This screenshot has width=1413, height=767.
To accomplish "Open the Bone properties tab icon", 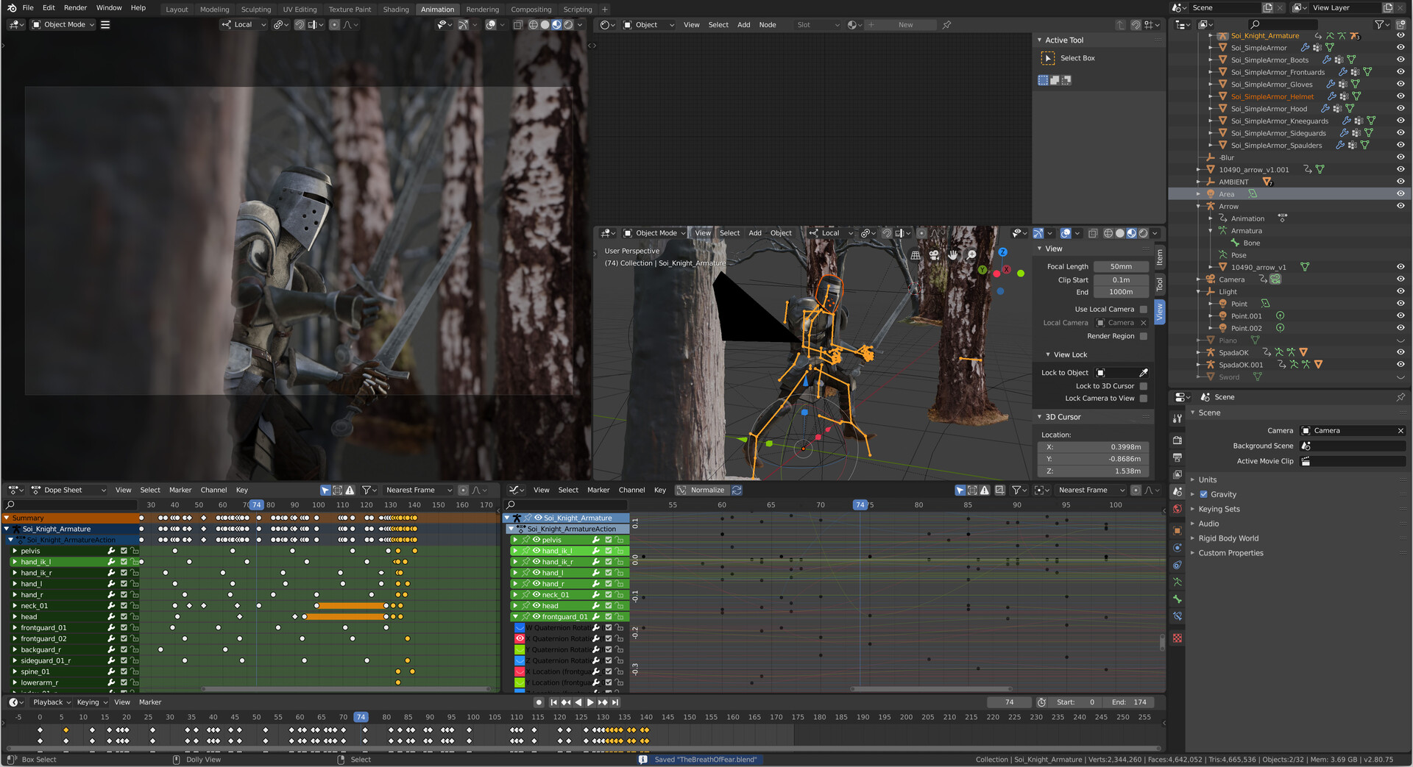I will [x=1177, y=599].
